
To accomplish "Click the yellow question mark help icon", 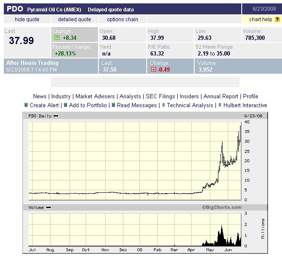I will (277, 19).
